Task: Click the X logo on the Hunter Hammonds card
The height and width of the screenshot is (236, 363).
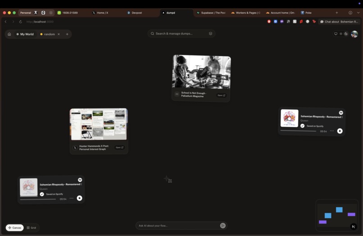Action: tap(75, 148)
